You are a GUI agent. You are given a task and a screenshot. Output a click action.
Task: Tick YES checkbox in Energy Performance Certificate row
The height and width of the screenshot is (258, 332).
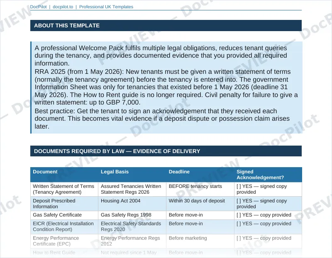(239, 238)
